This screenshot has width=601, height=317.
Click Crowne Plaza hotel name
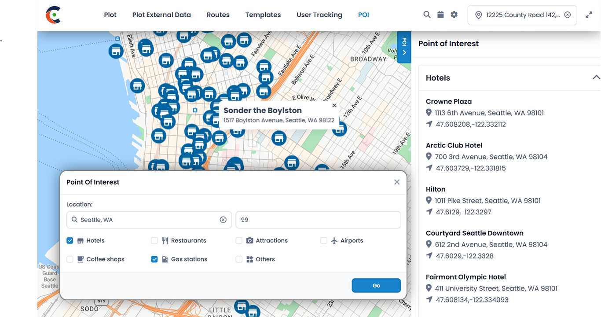click(449, 102)
